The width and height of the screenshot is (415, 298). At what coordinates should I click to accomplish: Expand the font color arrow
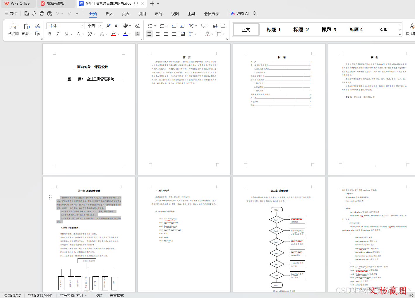pos(130,34)
